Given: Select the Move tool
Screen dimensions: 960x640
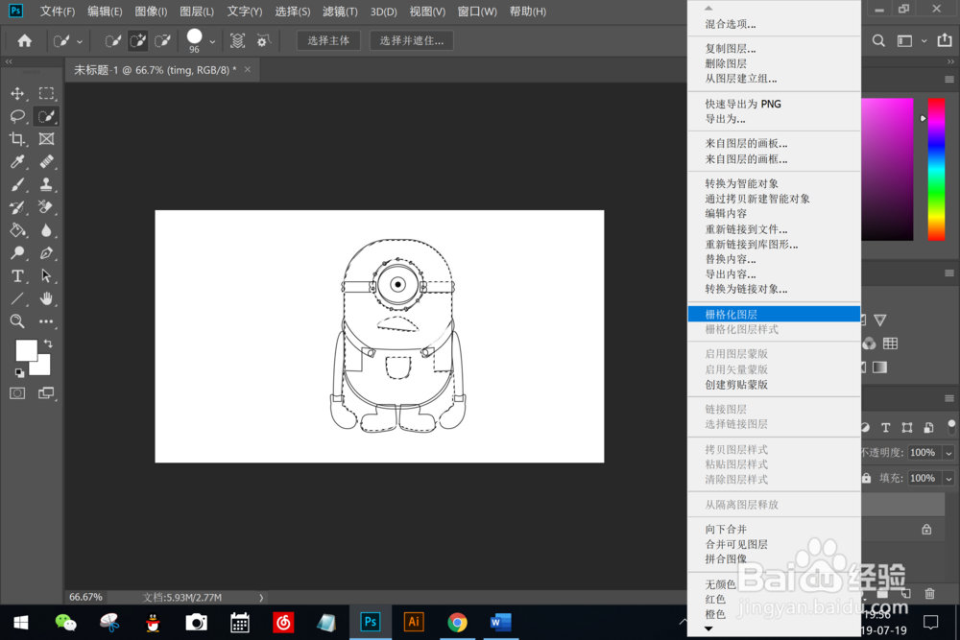Looking at the screenshot, I should click(x=17, y=93).
